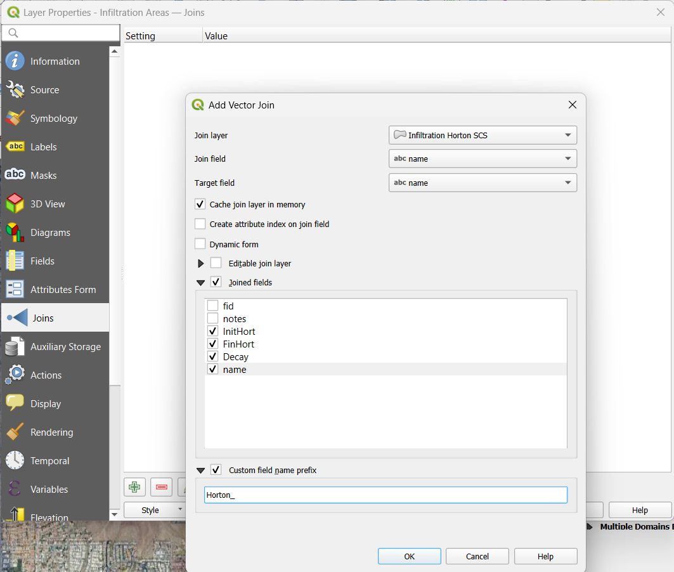Check the fid joined field box
The height and width of the screenshot is (572, 674).
[213, 306]
